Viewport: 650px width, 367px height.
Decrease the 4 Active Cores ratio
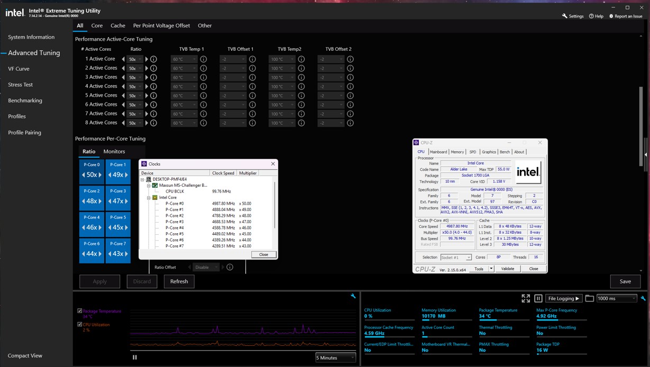click(x=123, y=86)
